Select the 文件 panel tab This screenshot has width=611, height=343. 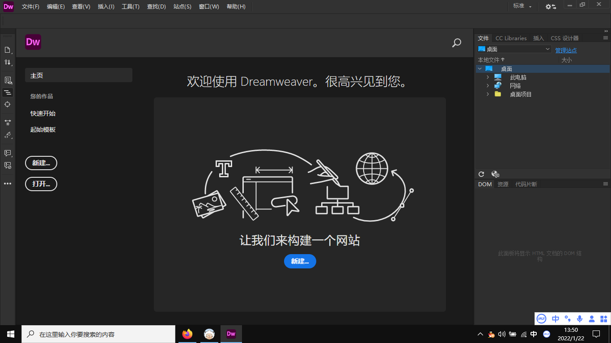click(x=484, y=38)
